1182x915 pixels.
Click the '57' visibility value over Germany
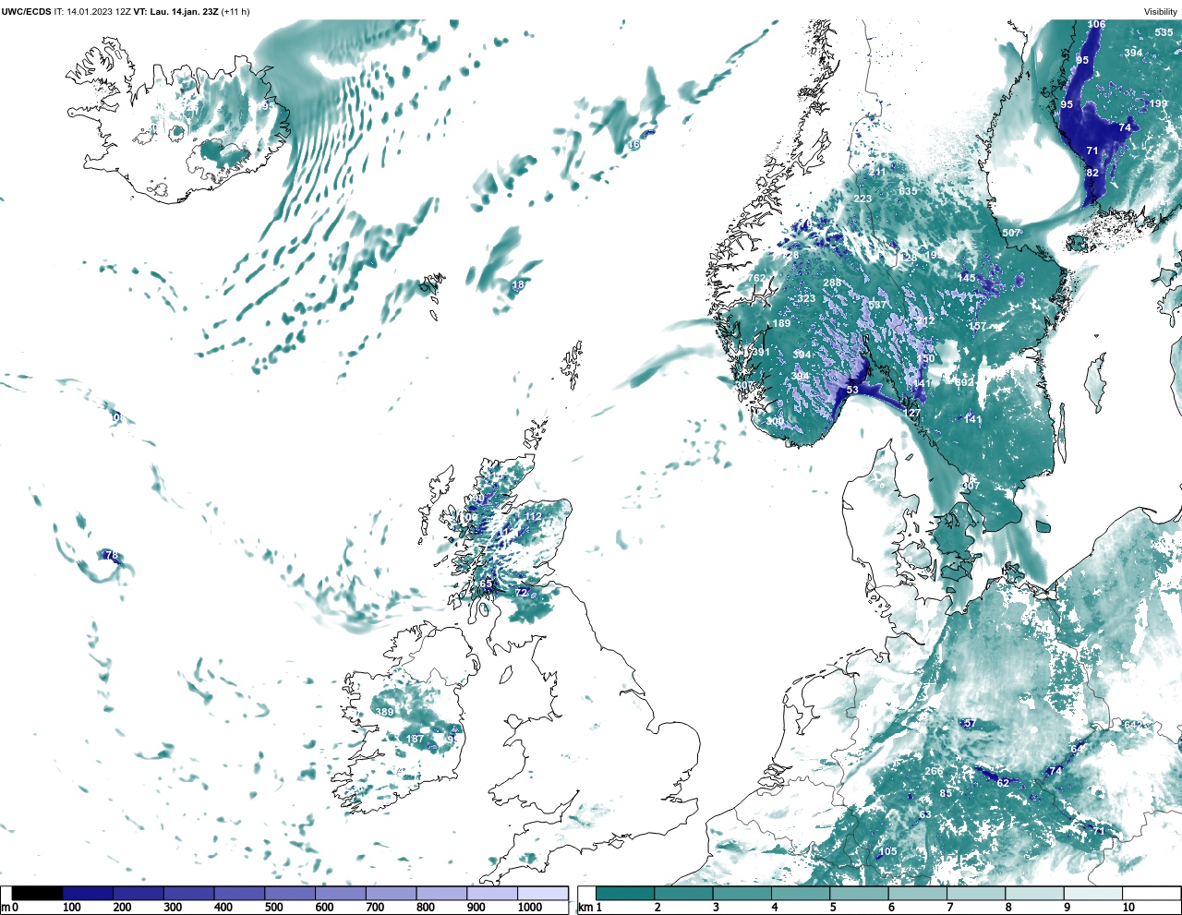(969, 723)
